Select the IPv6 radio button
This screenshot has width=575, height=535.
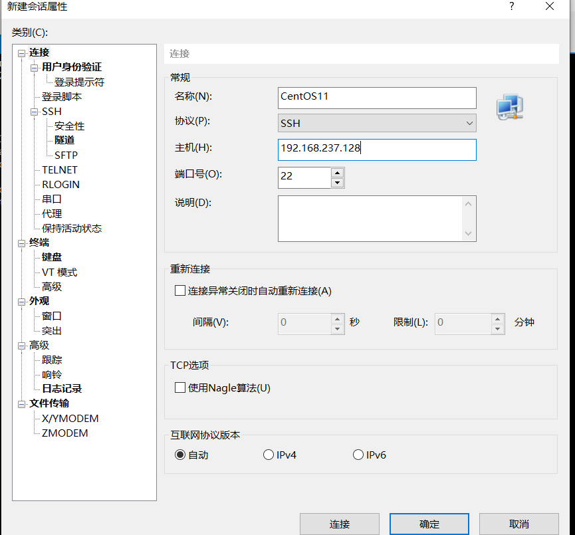[x=358, y=455]
